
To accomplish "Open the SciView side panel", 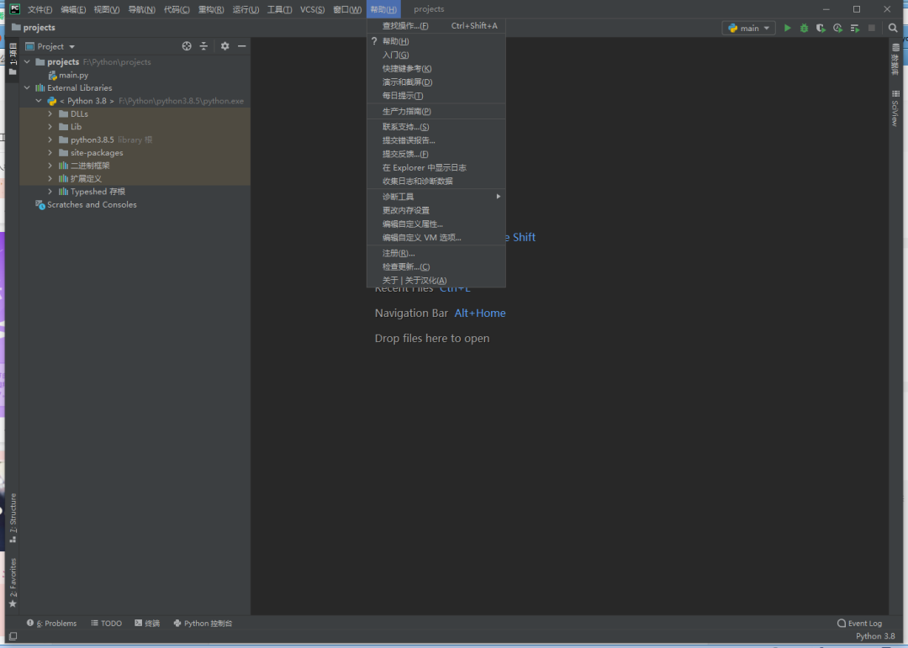I will 895,108.
